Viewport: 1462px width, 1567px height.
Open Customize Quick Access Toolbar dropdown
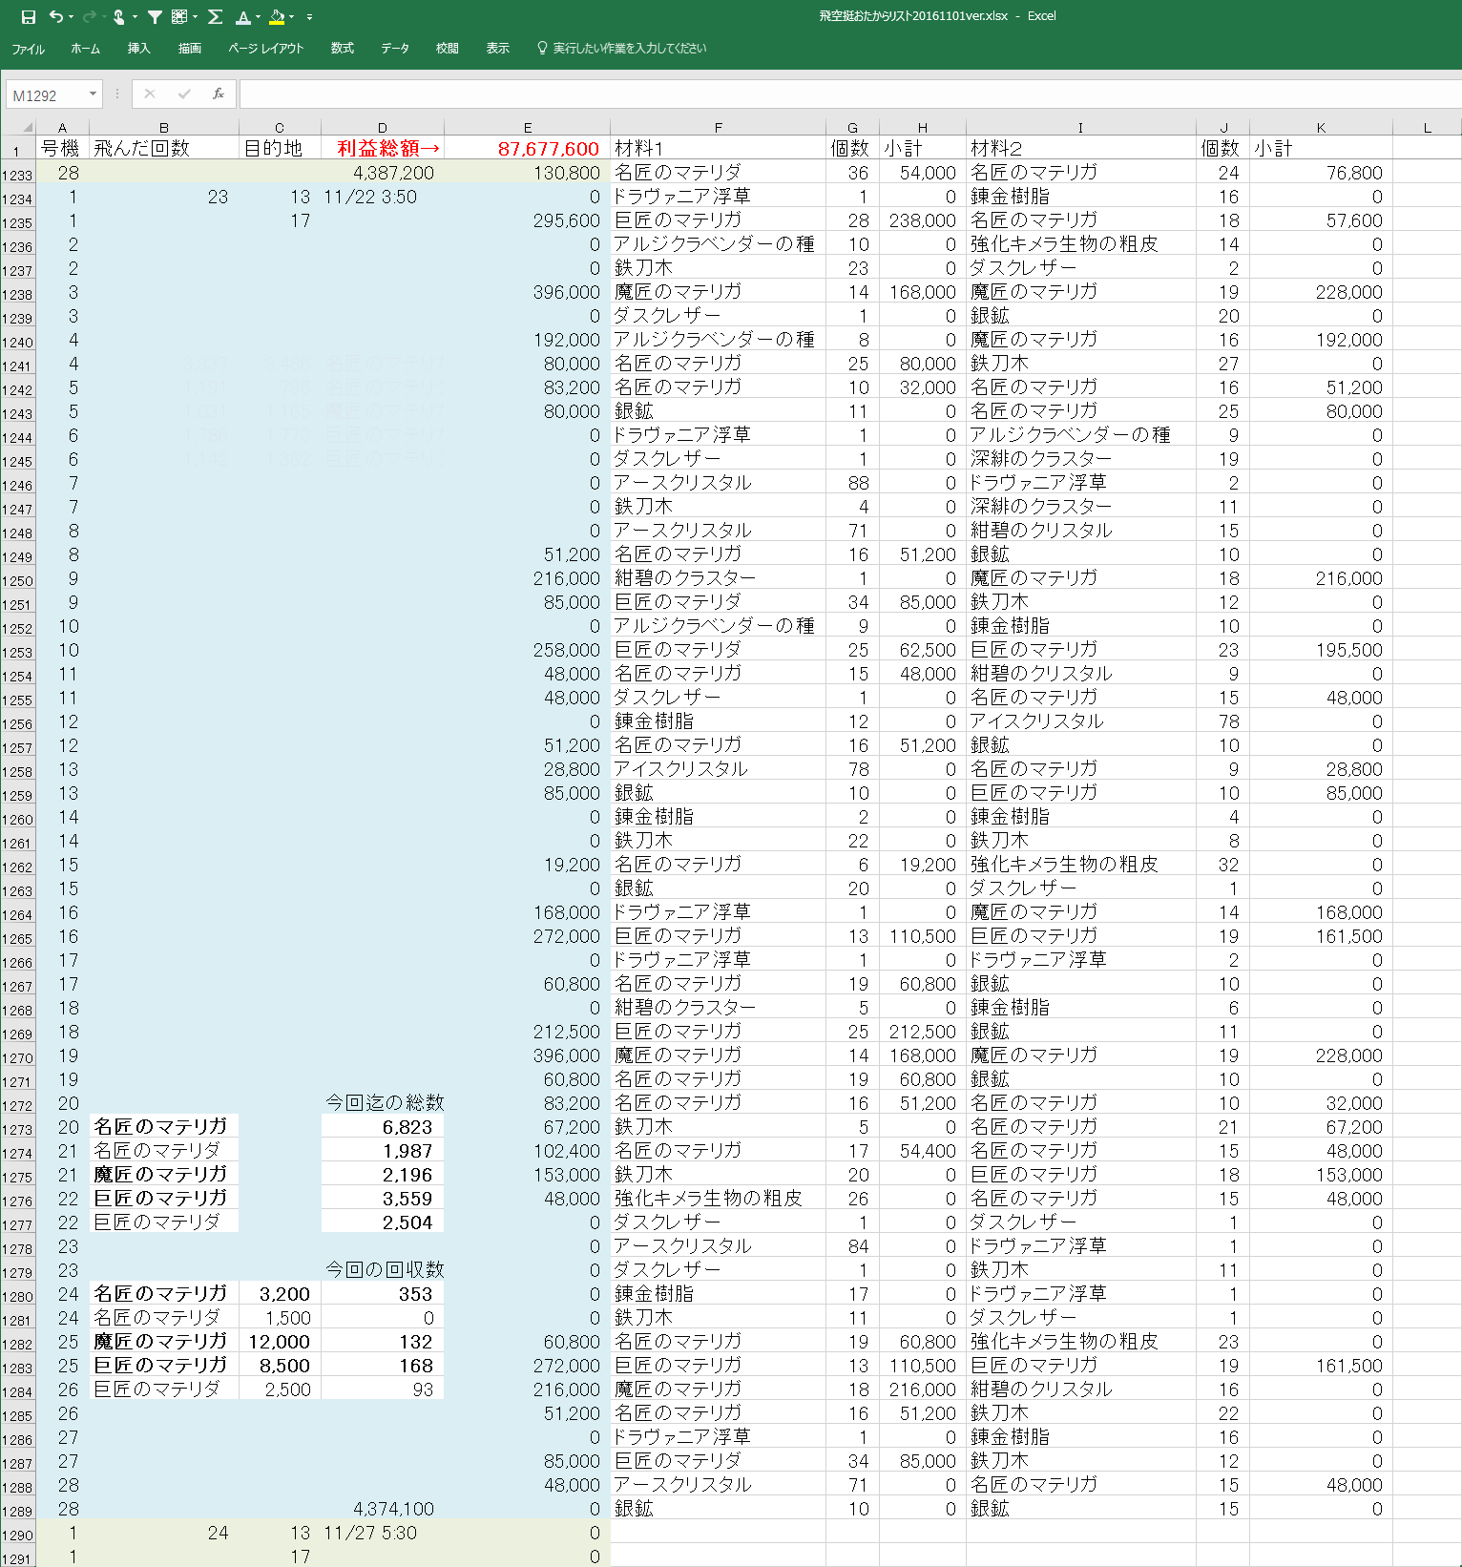coord(309,17)
